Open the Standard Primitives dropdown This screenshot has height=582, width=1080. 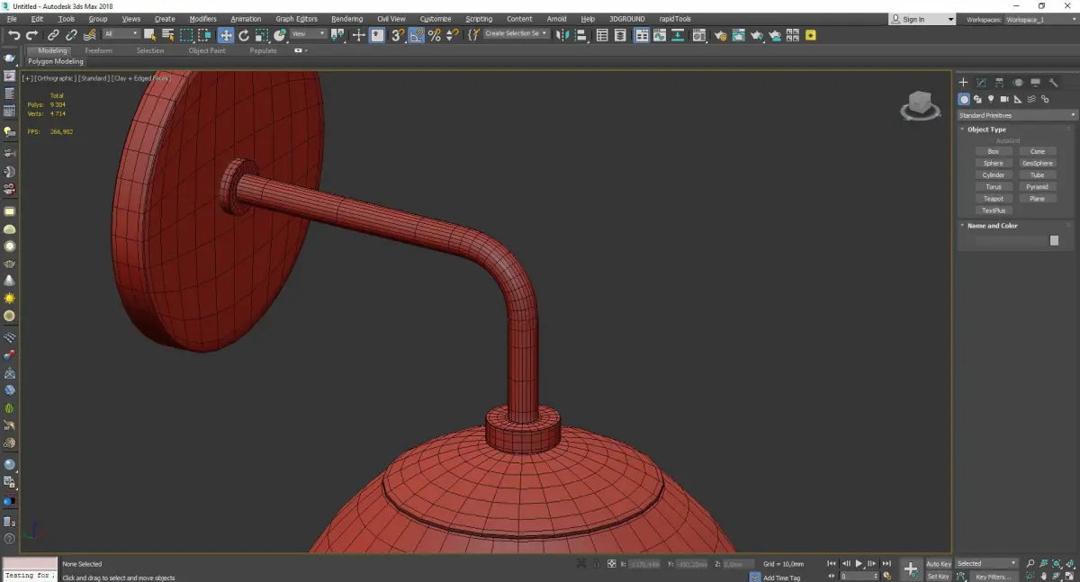coord(1017,115)
